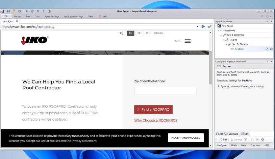Click the green checkmark next to address bar

[x=210, y=26]
